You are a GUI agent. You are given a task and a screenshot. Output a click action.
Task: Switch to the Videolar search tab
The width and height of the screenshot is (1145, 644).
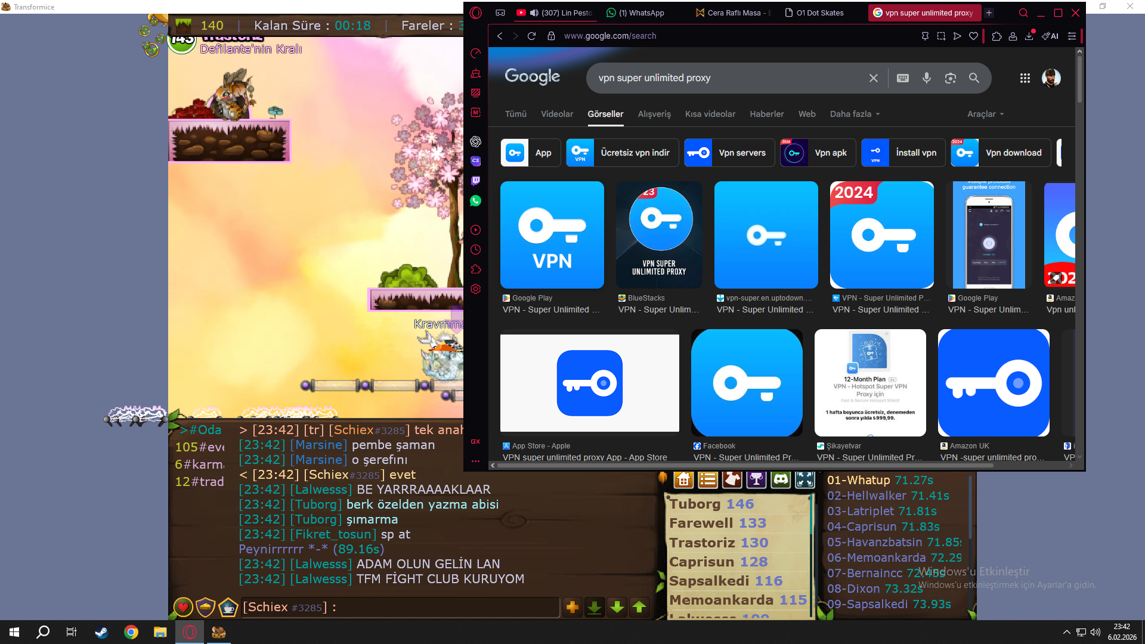point(557,114)
